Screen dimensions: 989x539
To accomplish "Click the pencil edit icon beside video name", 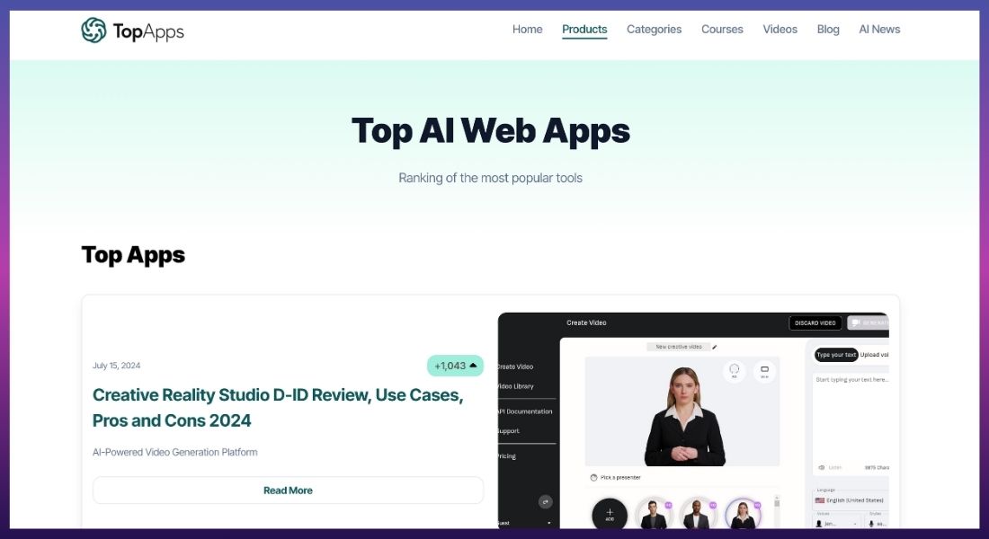I will (715, 347).
